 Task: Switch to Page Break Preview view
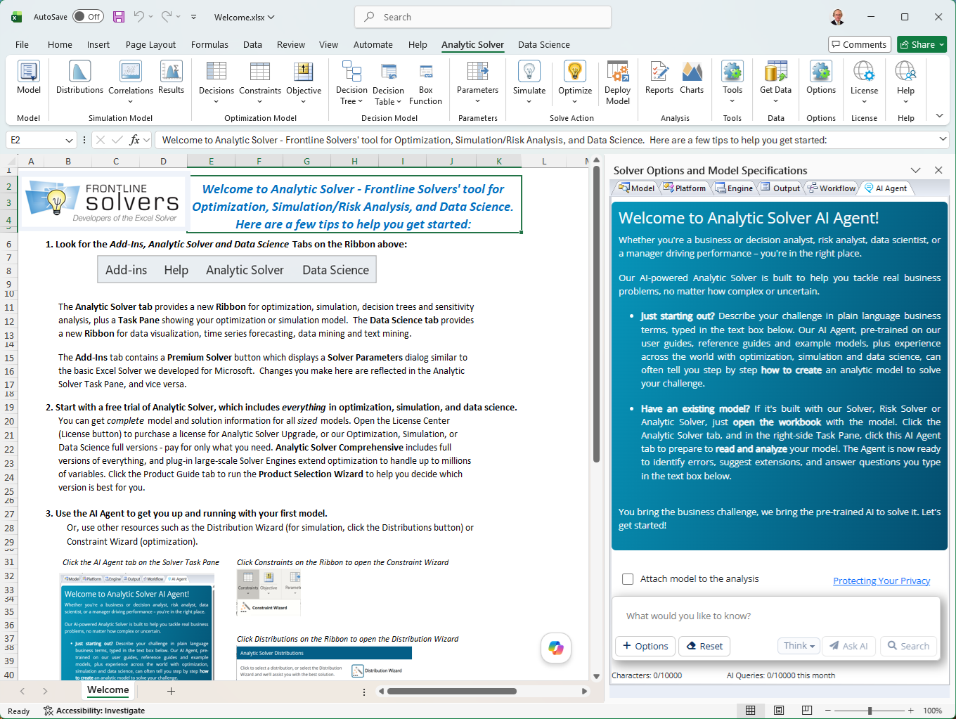(807, 711)
